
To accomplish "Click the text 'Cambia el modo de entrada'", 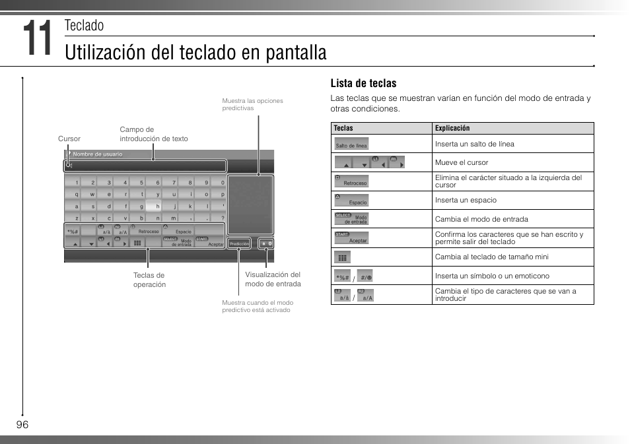I will pos(481,219).
